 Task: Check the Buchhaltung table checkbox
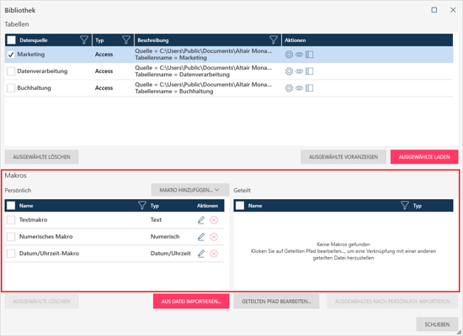(11, 88)
